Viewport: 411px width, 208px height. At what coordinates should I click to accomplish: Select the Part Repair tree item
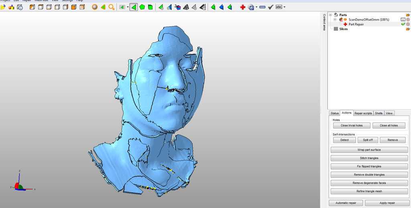pos(356,24)
